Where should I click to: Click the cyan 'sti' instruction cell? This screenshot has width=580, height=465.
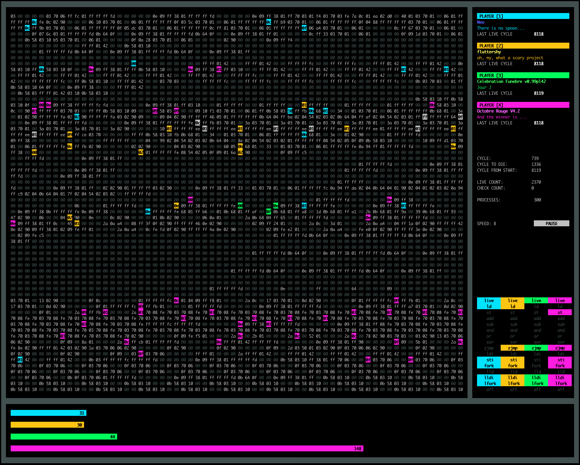click(x=489, y=360)
